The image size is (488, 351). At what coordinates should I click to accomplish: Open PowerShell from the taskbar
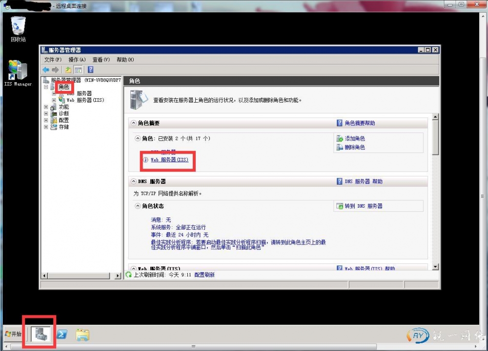[x=62, y=334]
